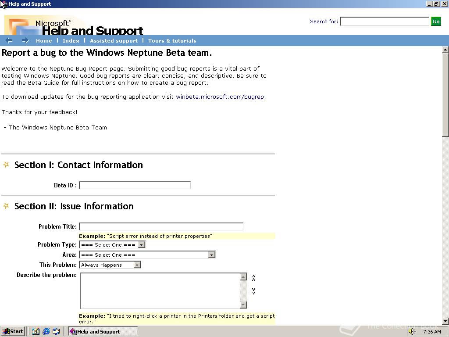Open the Problem Type dropdown
The height and width of the screenshot is (337, 449).
point(112,245)
